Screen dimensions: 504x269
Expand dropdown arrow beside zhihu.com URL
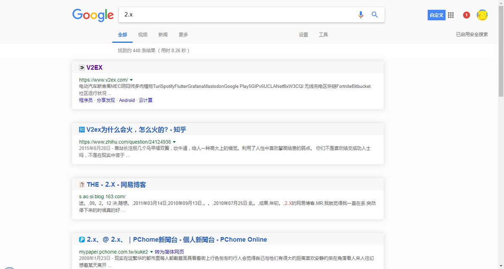(174, 142)
